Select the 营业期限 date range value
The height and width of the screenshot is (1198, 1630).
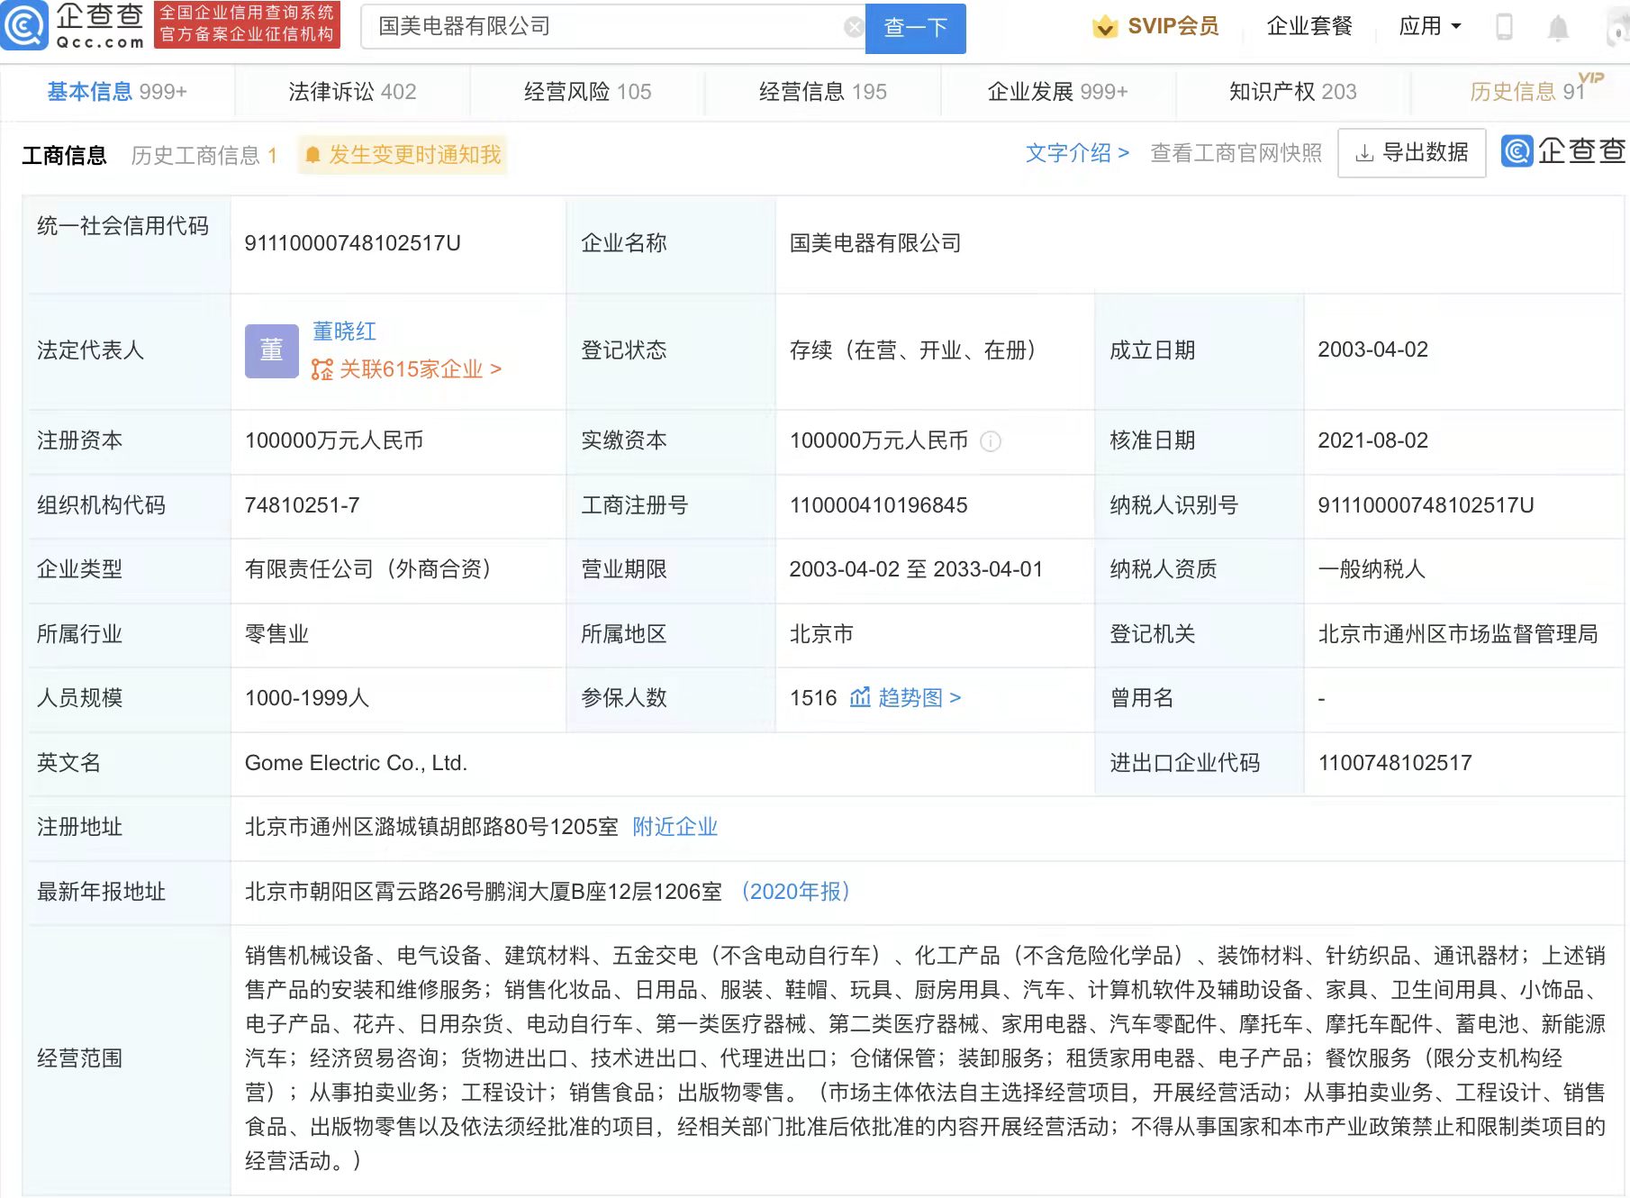coord(916,569)
